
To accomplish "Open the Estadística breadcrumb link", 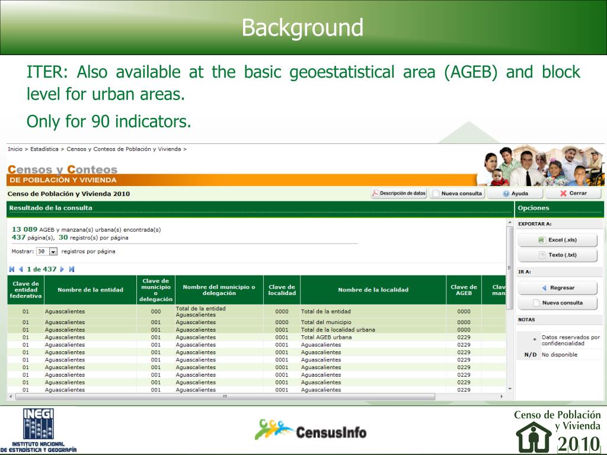I will [x=44, y=149].
